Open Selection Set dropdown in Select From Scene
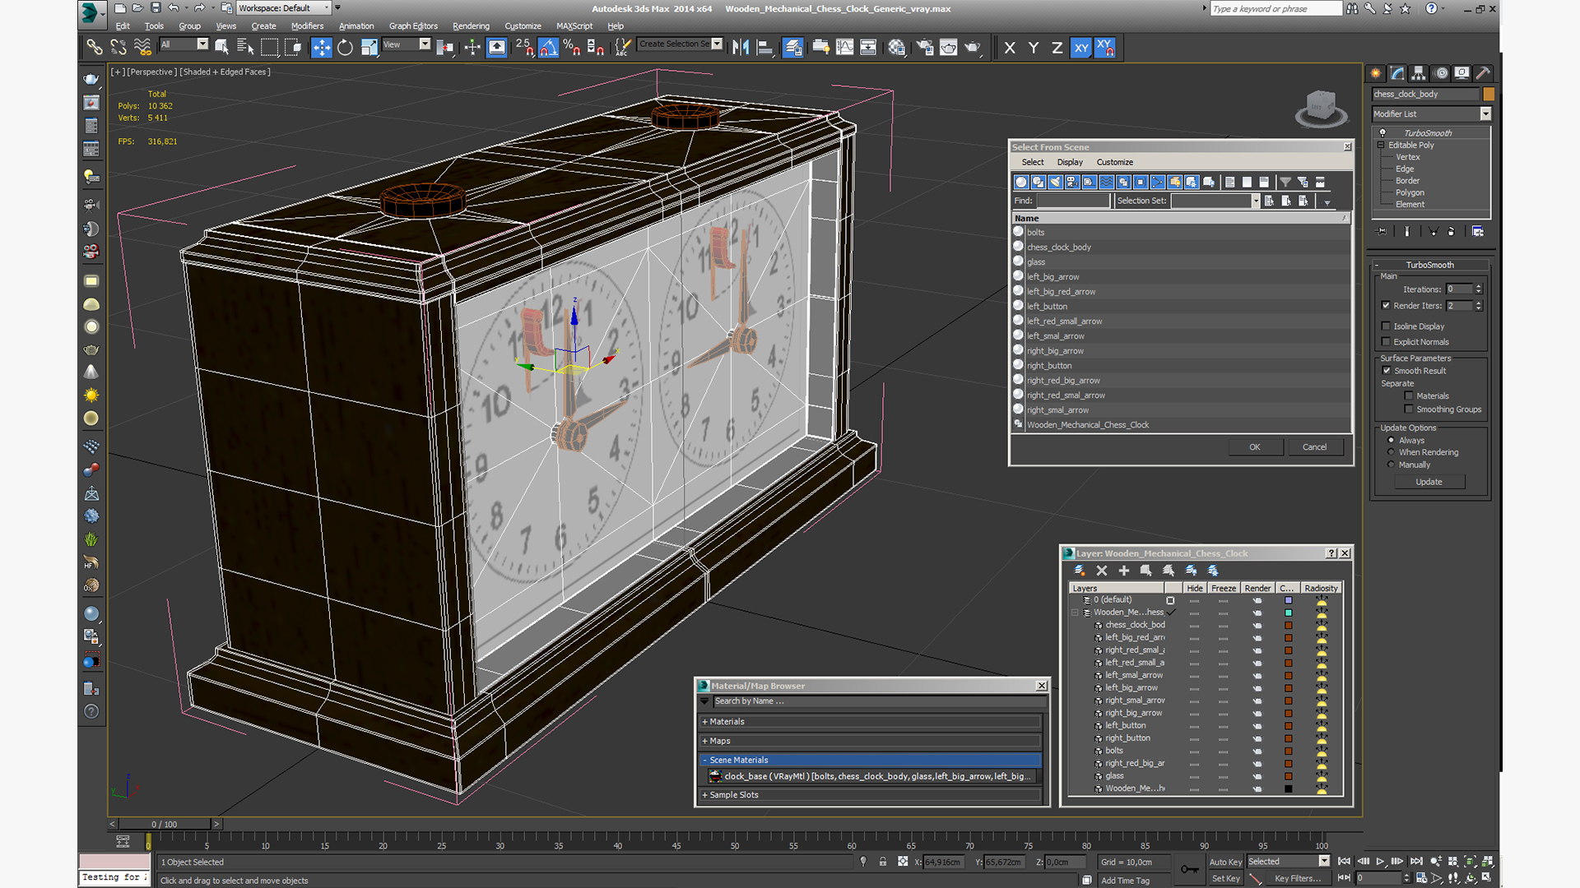 pos(1255,201)
